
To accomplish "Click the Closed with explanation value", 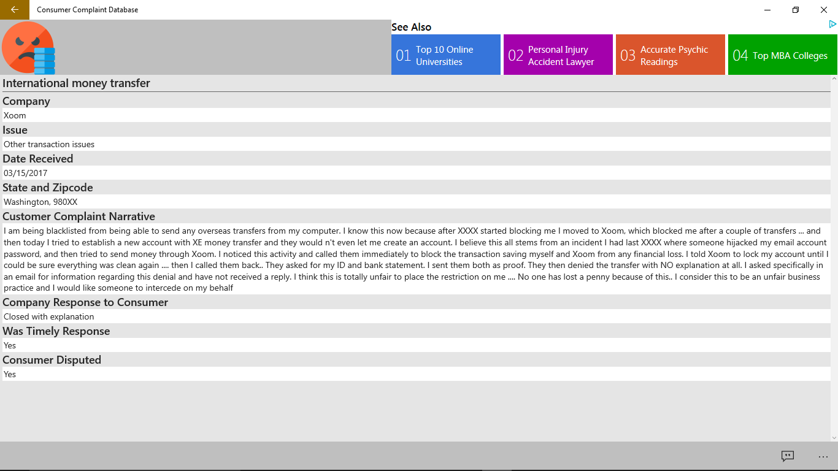I will click(x=49, y=316).
